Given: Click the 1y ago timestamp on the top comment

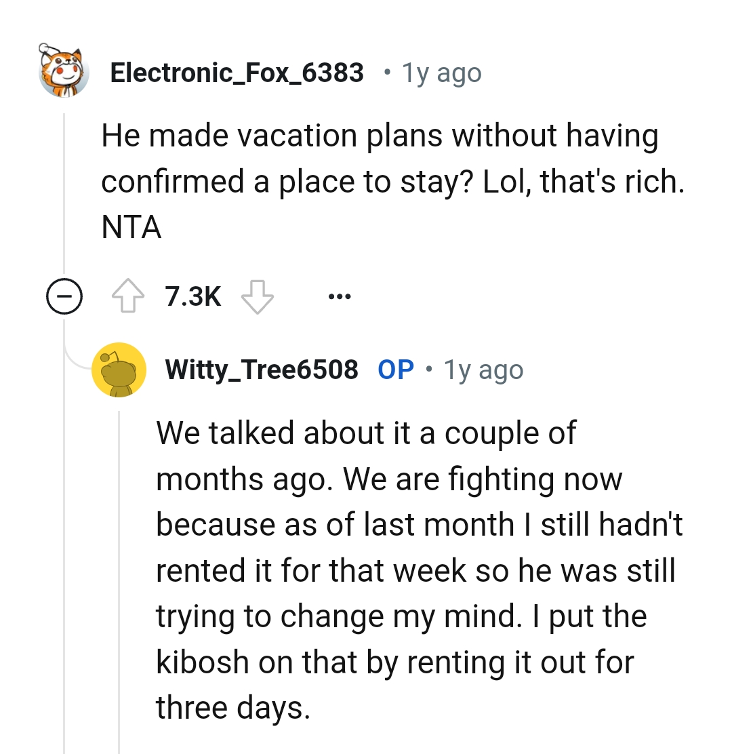Looking at the screenshot, I should tap(441, 72).
